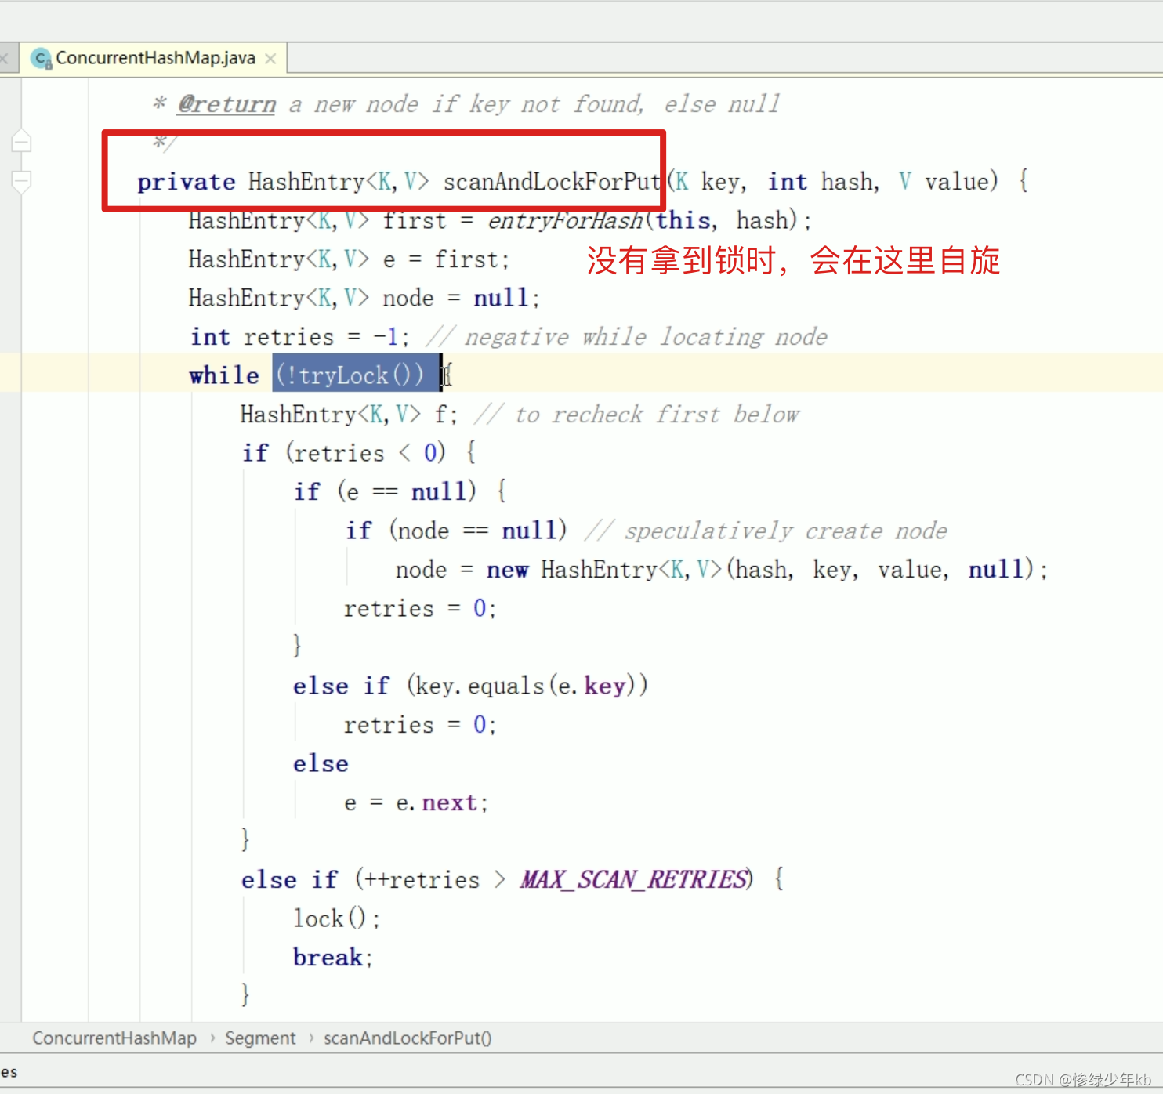Image resolution: width=1163 pixels, height=1094 pixels.
Task: Open the Segment breadcrumb
Action: (x=260, y=1038)
